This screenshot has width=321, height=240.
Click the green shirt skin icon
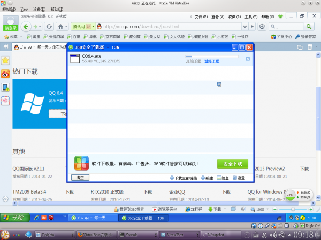click(280, 17)
